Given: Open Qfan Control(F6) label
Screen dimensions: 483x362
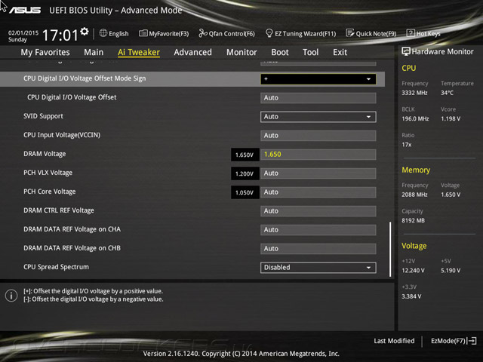Looking at the screenshot, I should [232, 33].
